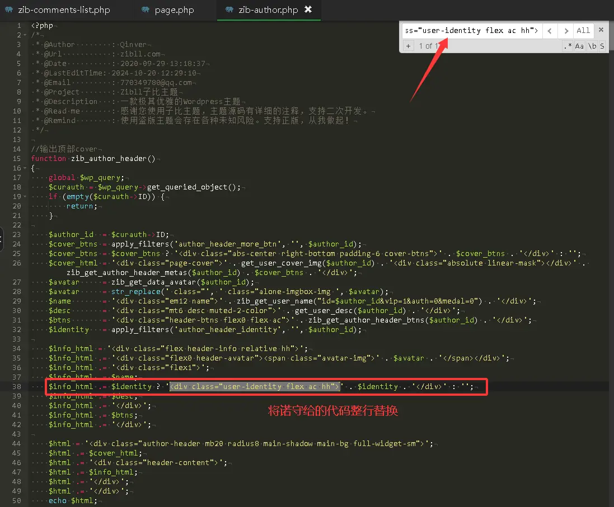This screenshot has height=507, width=614.
Task: Switch to the page.php tab
Action: pos(174,10)
